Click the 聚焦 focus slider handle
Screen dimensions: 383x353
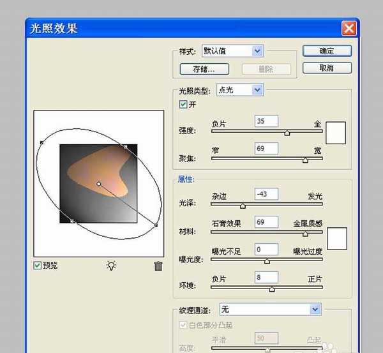click(x=305, y=160)
